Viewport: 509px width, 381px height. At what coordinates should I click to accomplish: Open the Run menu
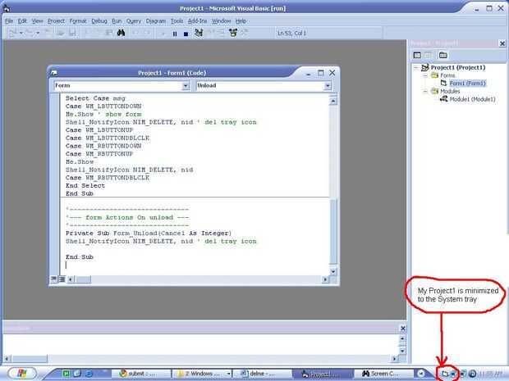pyautogui.click(x=117, y=21)
